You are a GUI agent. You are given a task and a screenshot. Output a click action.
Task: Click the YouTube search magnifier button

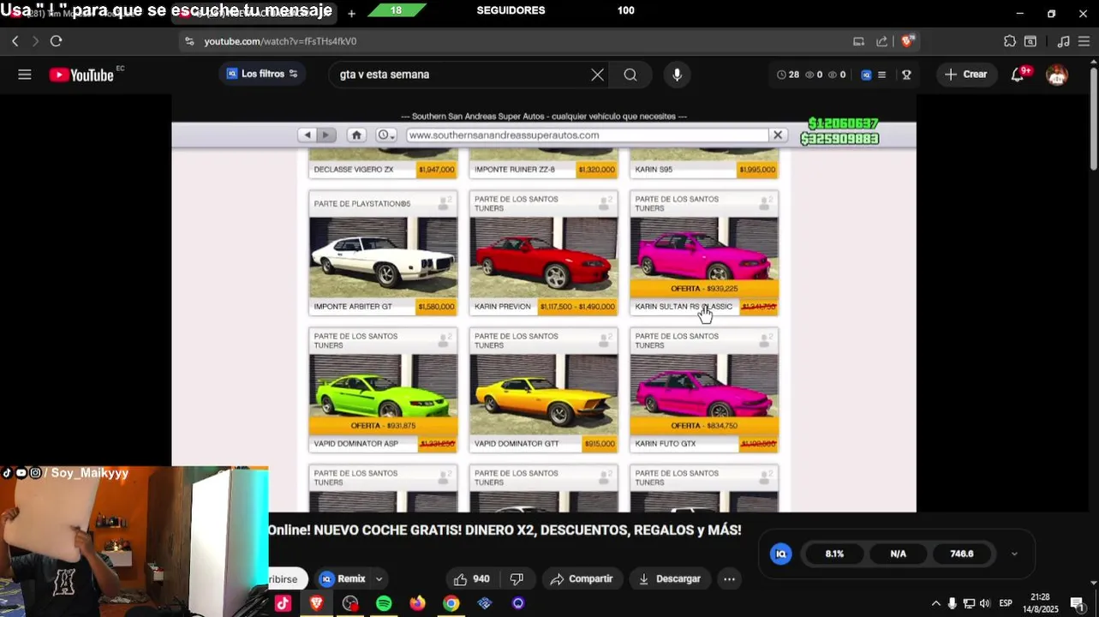(630, 75)
